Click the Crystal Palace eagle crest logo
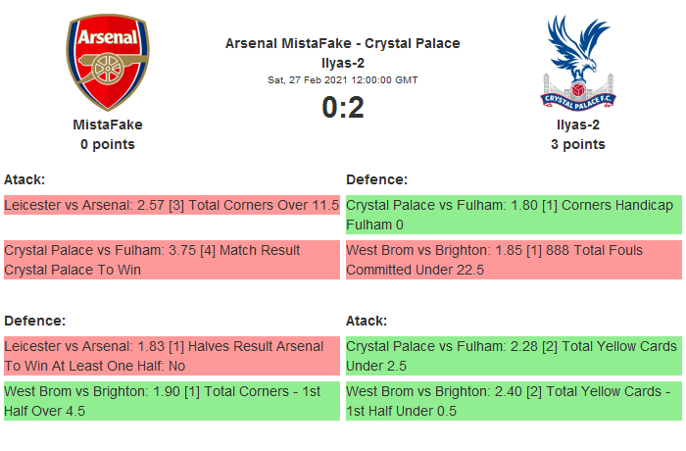 click(577, 61)
